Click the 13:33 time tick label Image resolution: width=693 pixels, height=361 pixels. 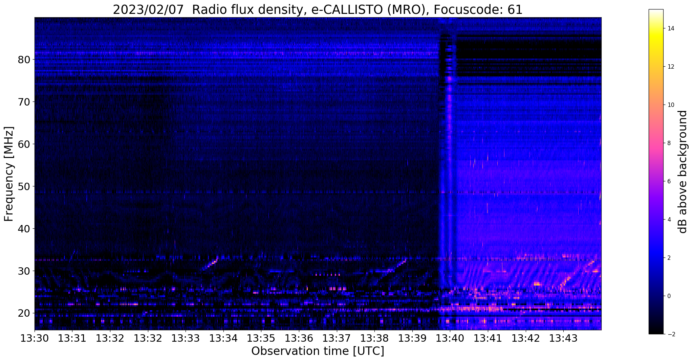click(x=186, y=338)
